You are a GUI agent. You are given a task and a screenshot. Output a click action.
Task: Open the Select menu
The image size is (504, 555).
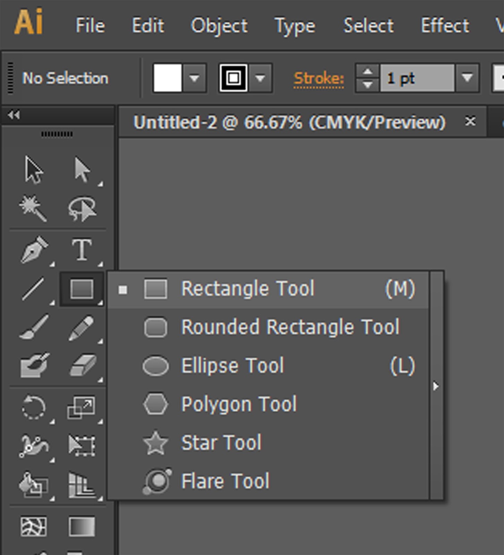[x=368, y=25]
